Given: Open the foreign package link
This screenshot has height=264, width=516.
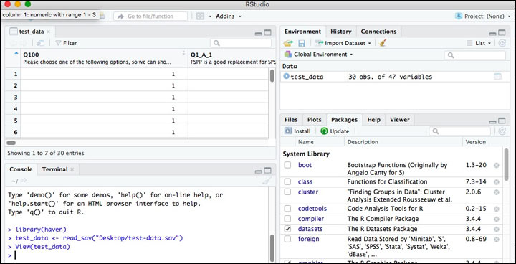Looking at the screenshot, I should coord(308,239).
